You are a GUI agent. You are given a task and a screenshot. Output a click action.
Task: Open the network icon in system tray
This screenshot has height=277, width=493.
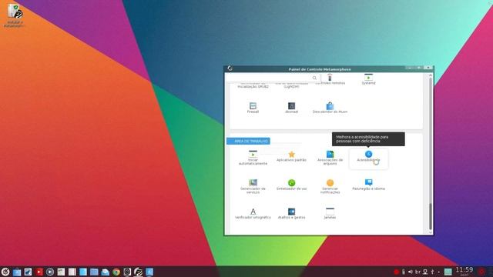(425, 272)
